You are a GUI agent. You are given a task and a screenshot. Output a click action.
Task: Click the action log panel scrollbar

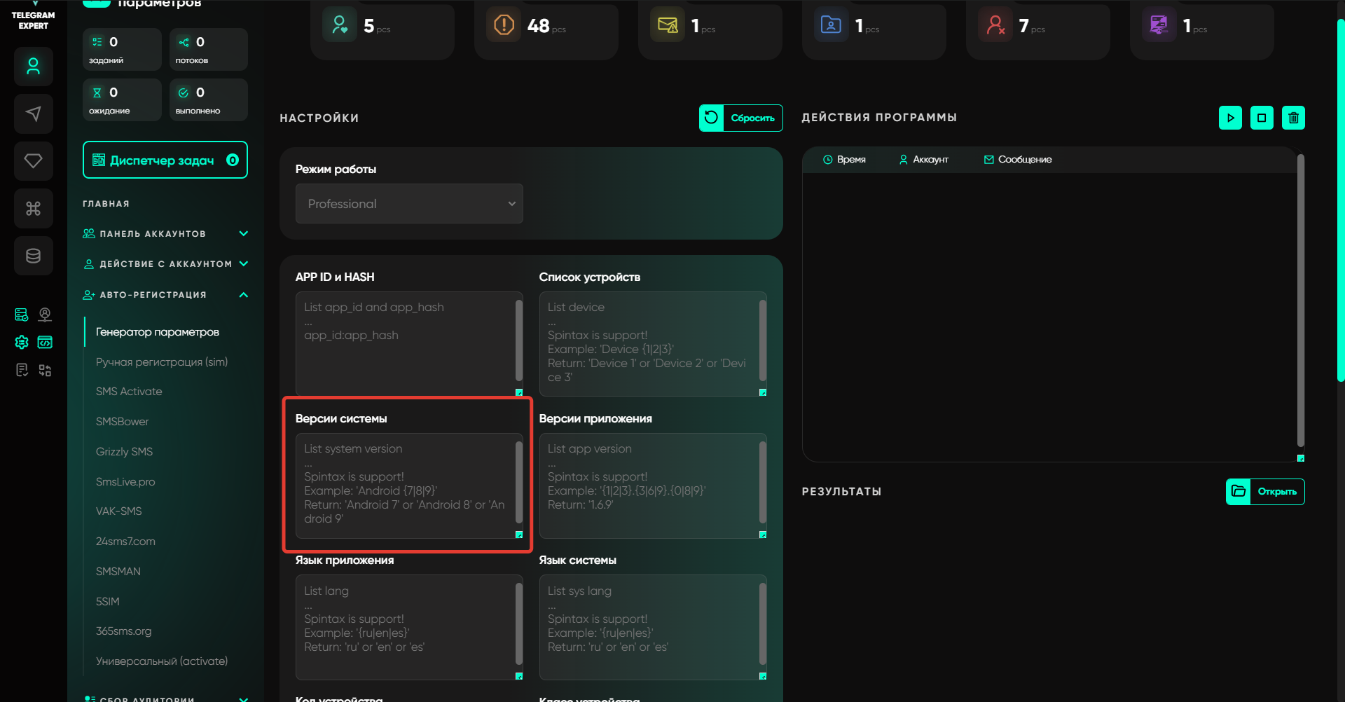1300,301
